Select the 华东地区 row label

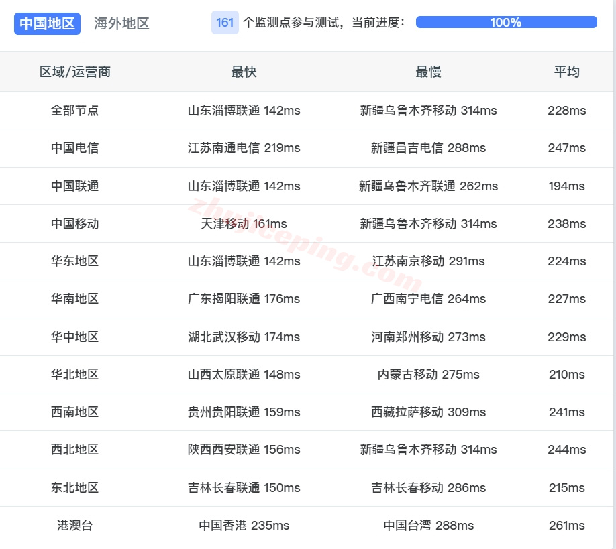pos(74,261)
